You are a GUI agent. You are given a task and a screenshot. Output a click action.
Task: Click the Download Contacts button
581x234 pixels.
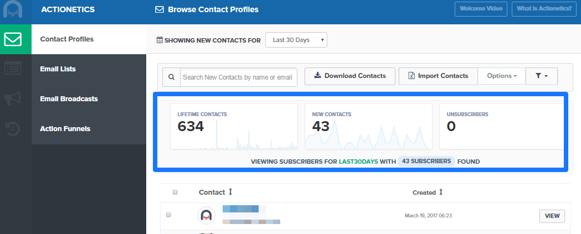pos(350,76)
